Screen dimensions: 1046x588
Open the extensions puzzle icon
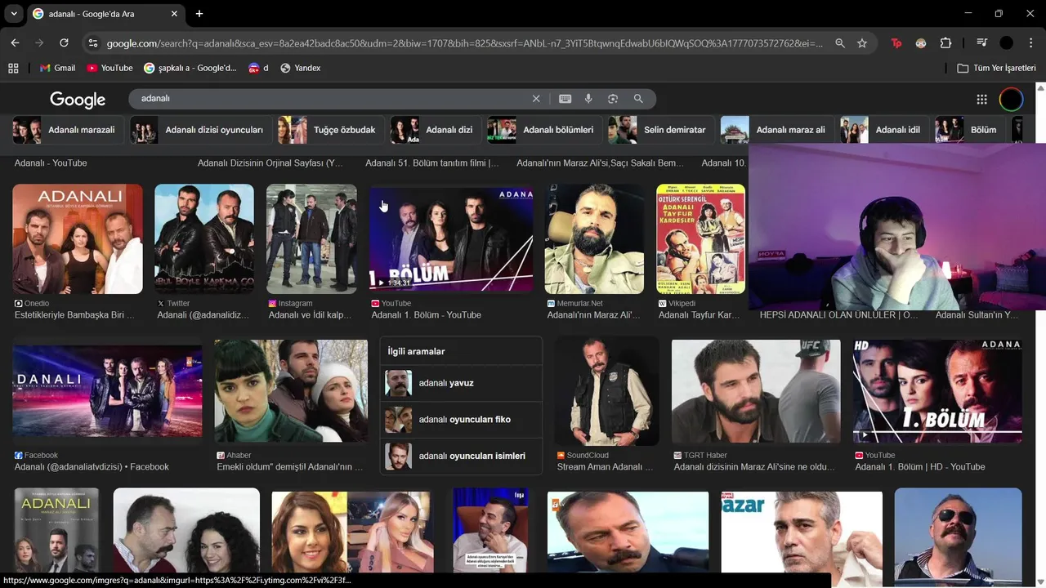tap(945, 43)
